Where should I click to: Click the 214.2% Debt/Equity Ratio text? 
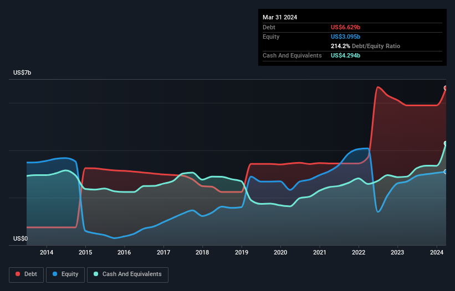pyautogui.click(x=365, y=46)
